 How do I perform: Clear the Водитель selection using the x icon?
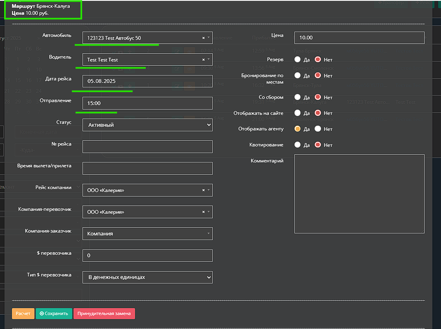tap(203, 59)
